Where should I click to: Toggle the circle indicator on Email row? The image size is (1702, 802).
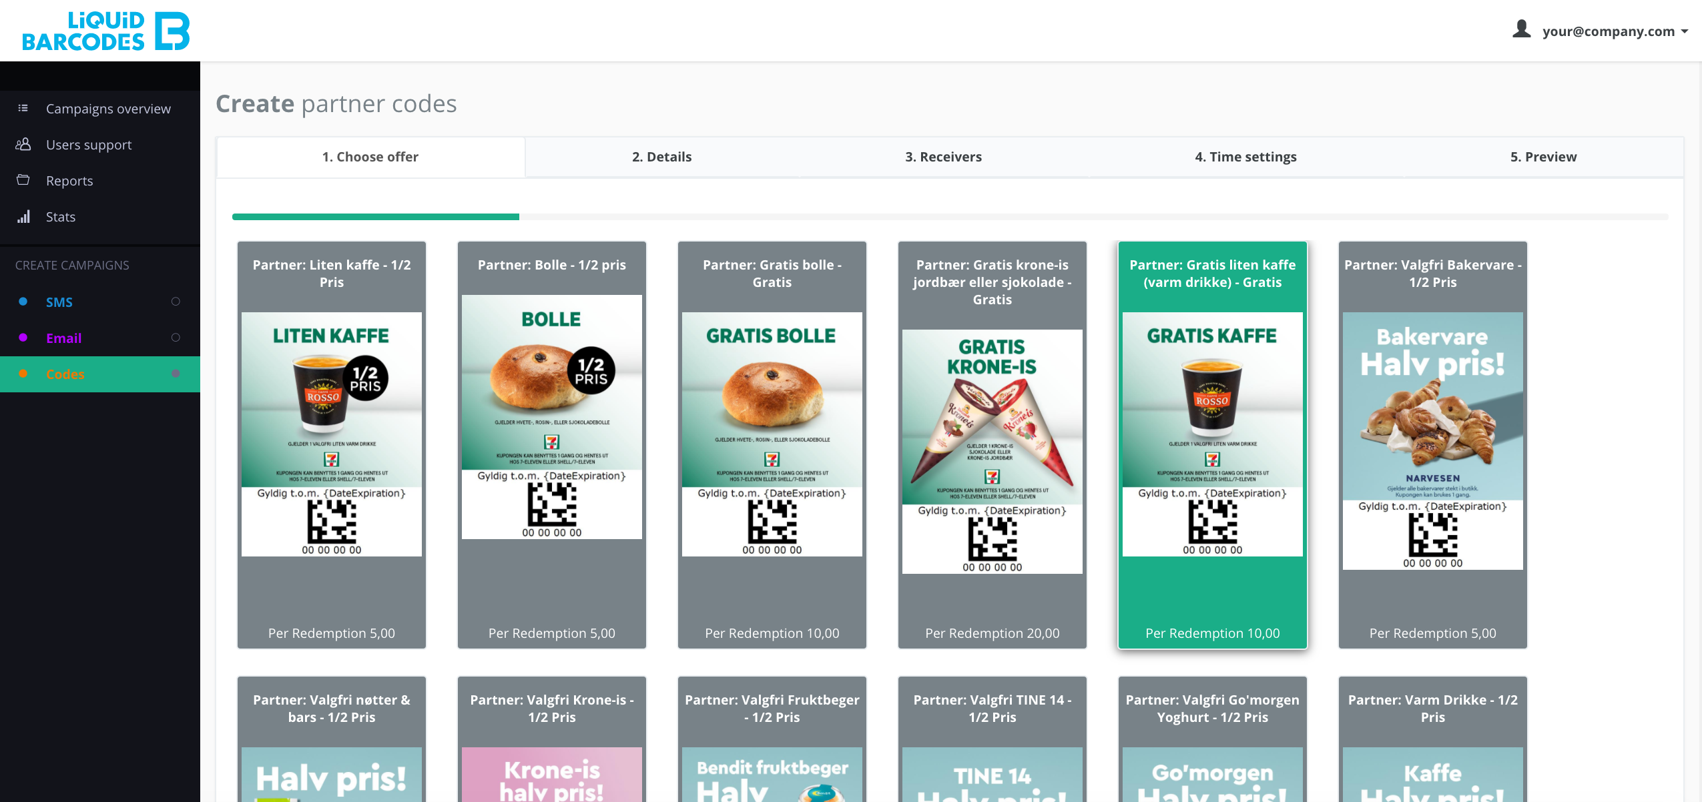pos(176,338)
